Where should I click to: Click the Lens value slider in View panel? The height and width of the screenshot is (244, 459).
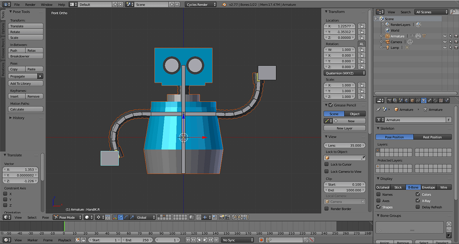pos(345,145)
